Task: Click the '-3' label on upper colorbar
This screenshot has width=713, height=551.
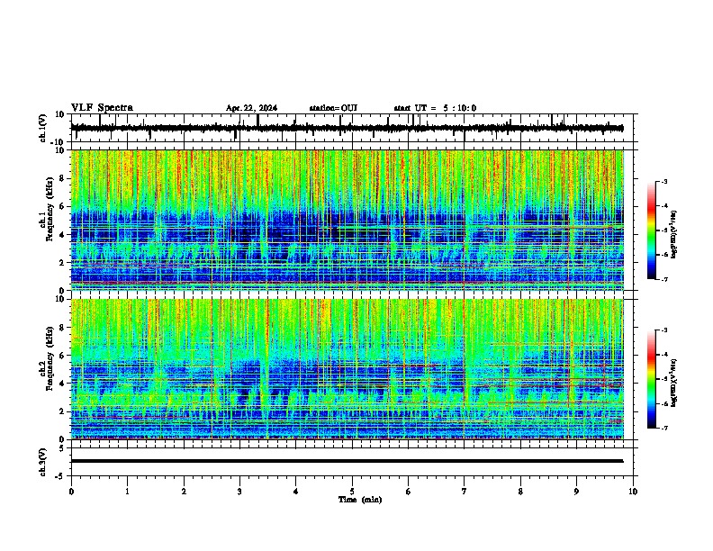Action: coord(664,182)
